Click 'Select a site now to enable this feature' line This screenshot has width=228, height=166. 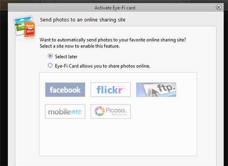[80, 46]
